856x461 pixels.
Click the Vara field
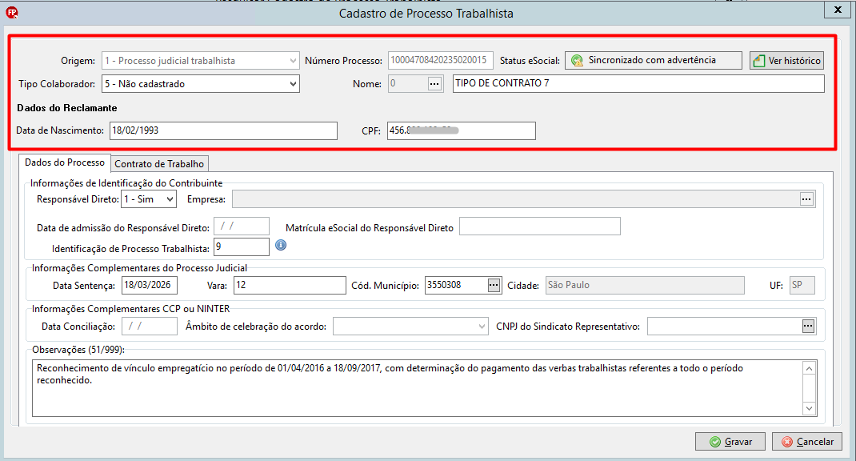(x=290, y=285)
